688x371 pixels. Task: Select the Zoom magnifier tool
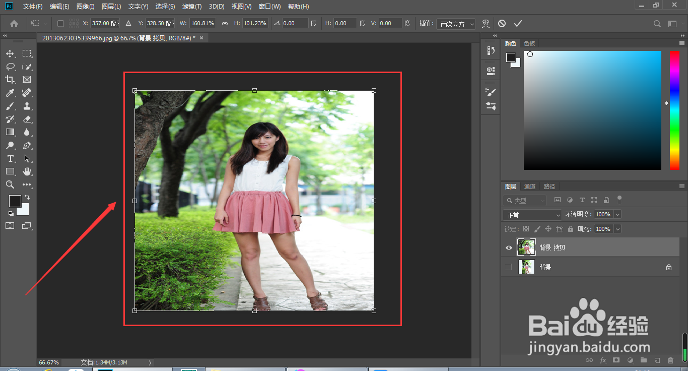(10, 184)
